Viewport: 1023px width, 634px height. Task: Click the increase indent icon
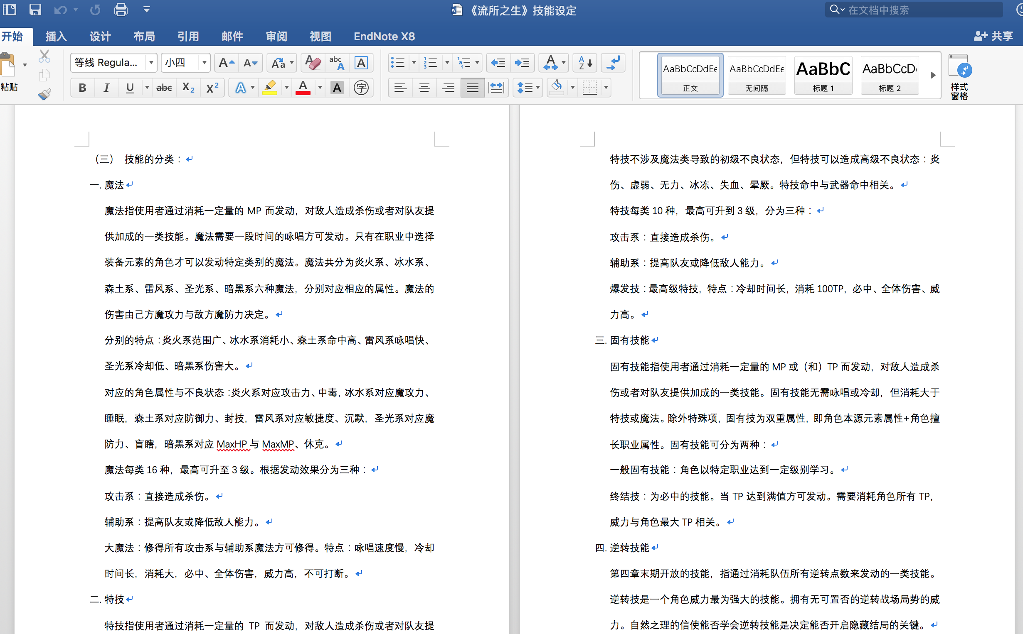point(522,63)
